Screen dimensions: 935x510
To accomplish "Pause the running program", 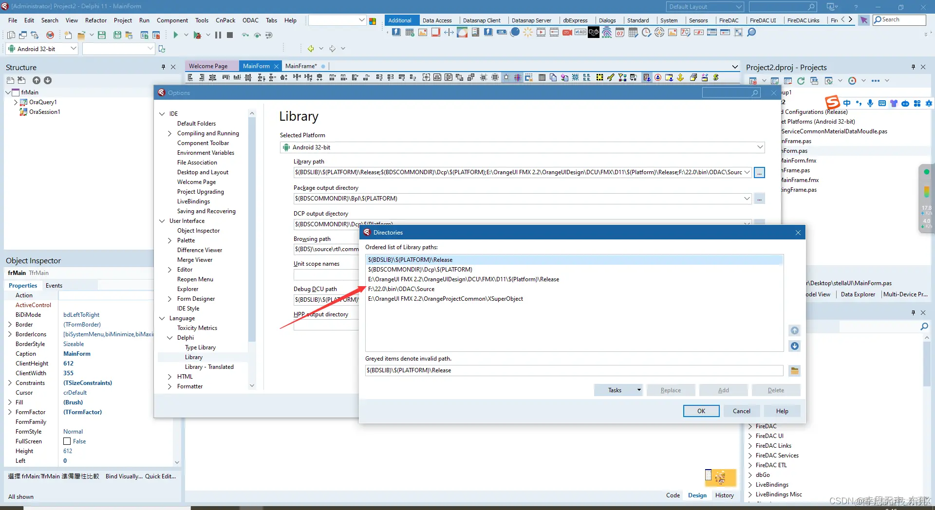I will click(218, 35).
